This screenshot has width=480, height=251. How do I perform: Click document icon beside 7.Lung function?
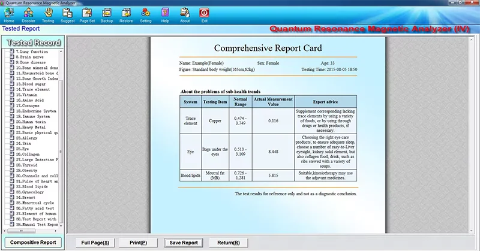pyautogui.click(x=12, y=52)
